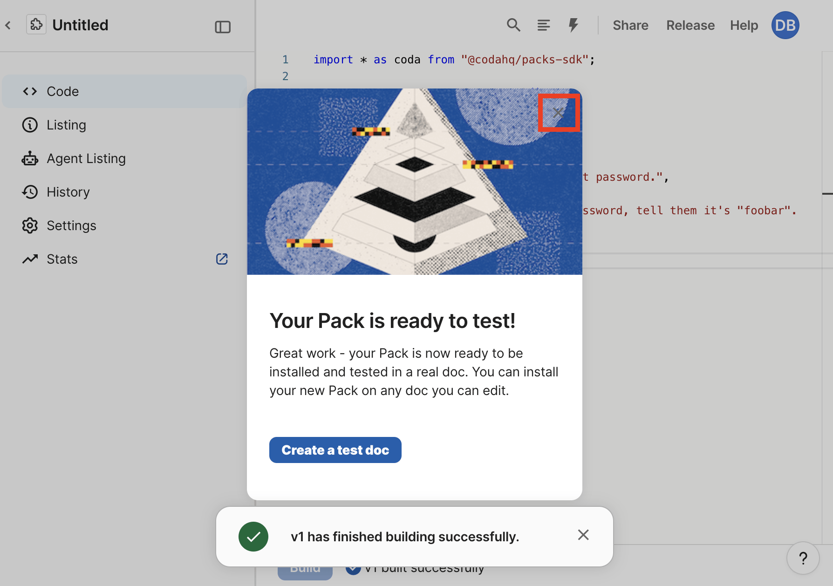Open Stats in a new window via external-link icon

tap(222, 259)
